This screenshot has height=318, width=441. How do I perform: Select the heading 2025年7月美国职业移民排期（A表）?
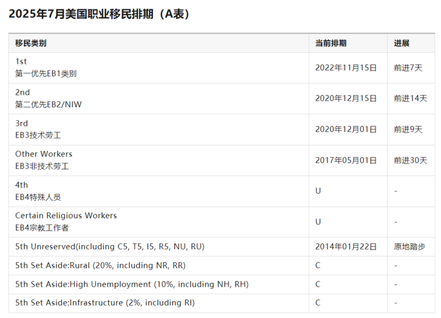click(100, 14)
